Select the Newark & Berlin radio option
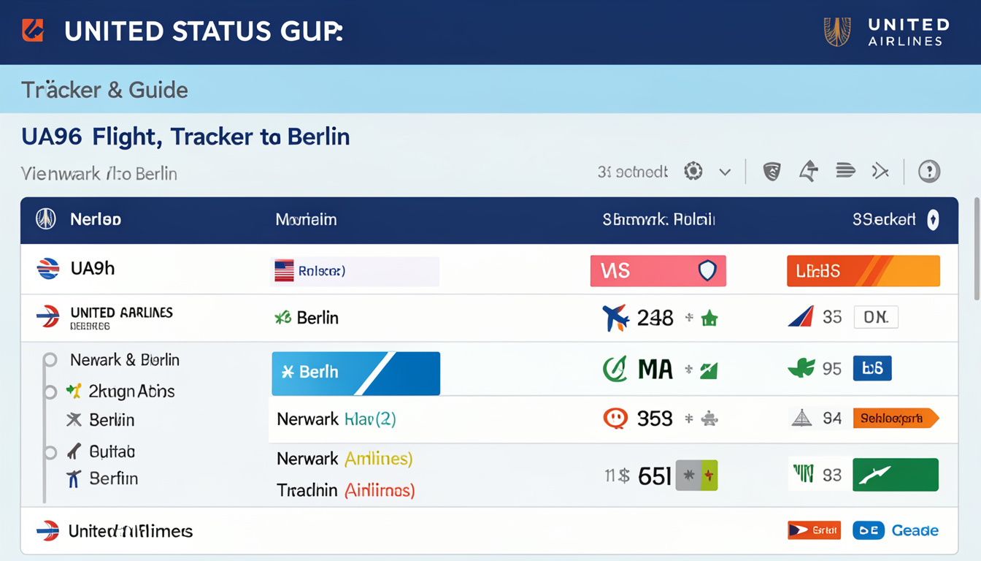The width and height of the screenshot is (981, 561). pos(50,360)
